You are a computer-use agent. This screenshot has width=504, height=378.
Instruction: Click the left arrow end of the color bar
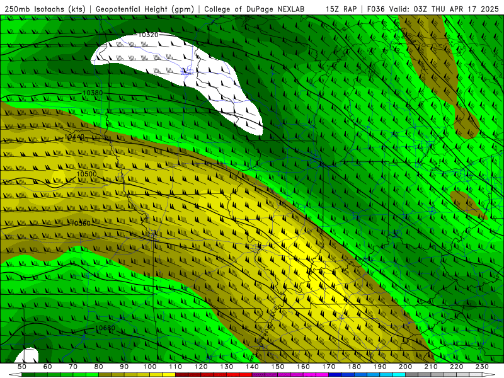coord(15,375)
